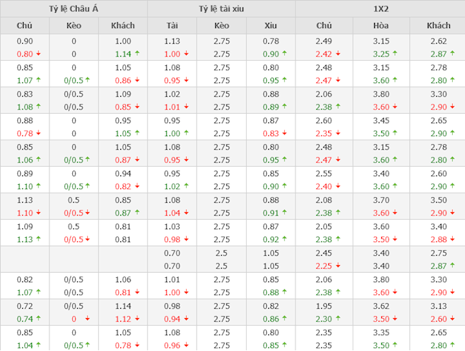Select the 3.62 draw odds value
The height and width of the screenshot is (351, 465).
[x=381, y=306]
